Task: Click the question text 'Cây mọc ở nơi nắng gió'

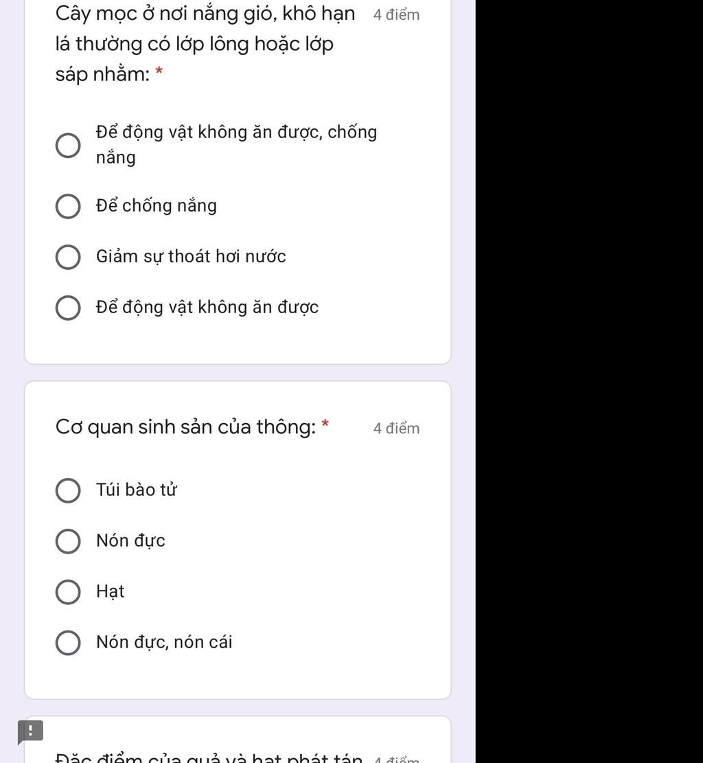Action: pyautogui.click(x=205, y=14)
